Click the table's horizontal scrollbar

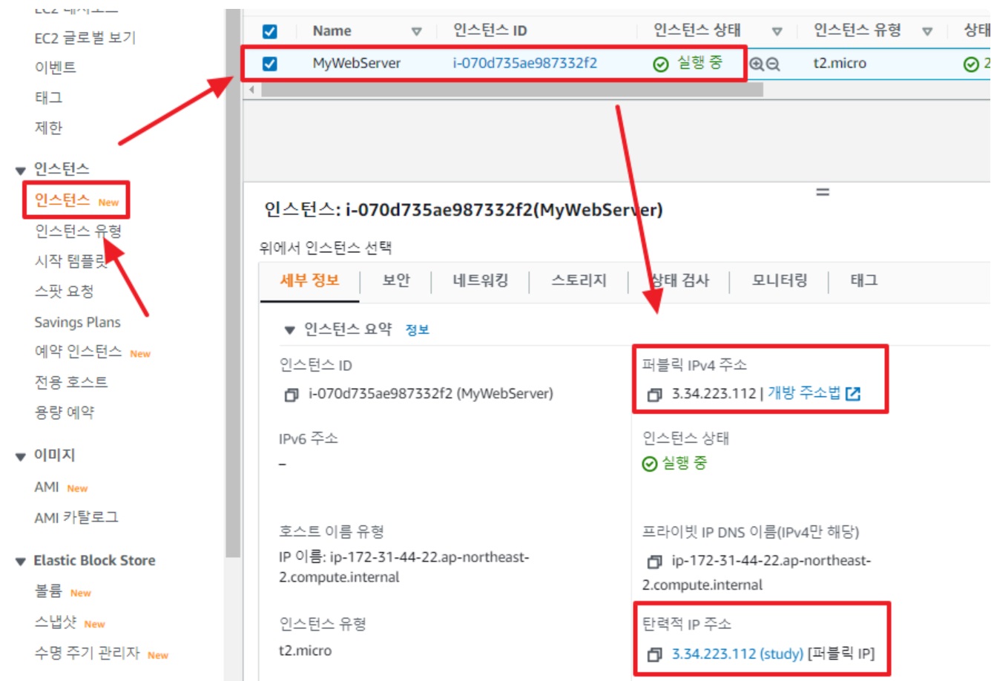[512, 90]
